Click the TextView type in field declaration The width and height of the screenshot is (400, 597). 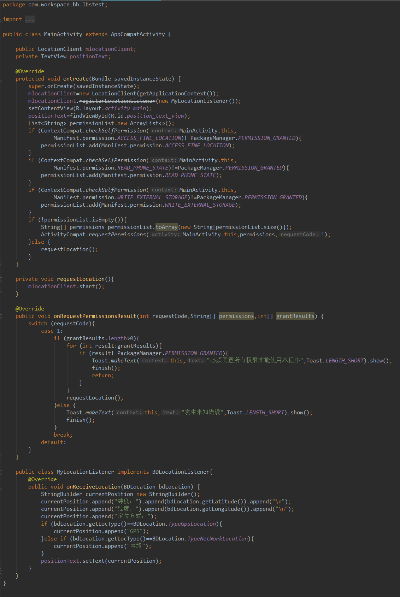[x=54, y=57]
